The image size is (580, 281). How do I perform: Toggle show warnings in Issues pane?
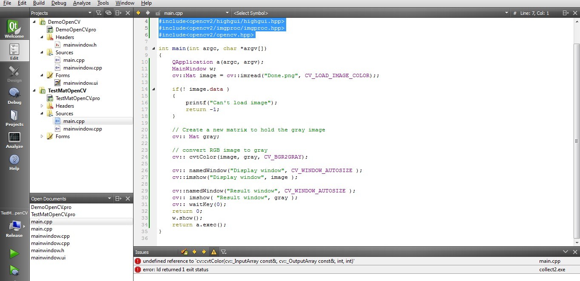click(214, 252)
